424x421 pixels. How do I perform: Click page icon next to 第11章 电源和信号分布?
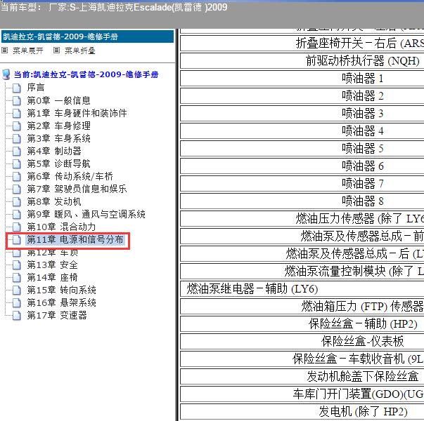coord(17,240)
